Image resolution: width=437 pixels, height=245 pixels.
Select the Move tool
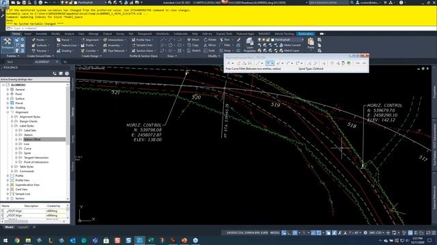click(193, 39)
